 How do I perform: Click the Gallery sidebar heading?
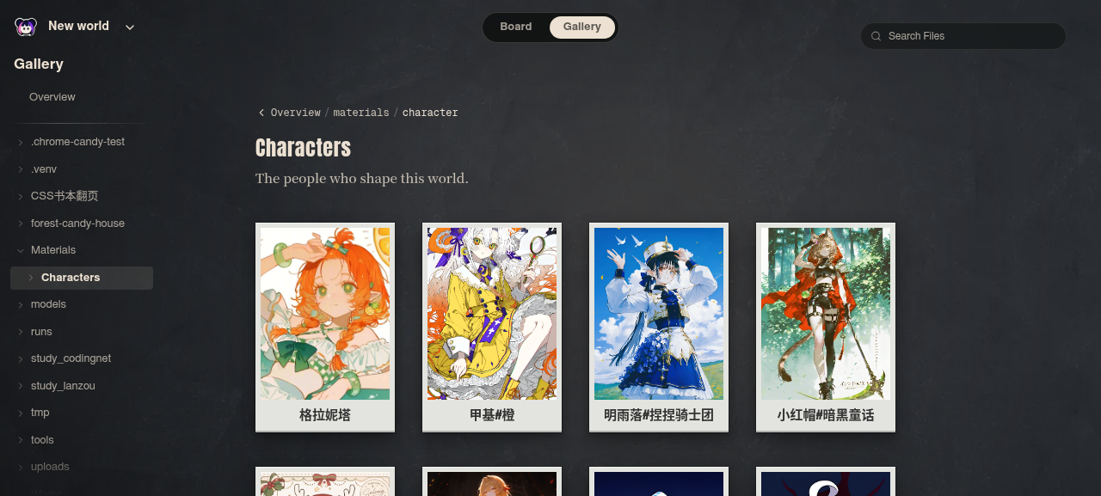39,64
